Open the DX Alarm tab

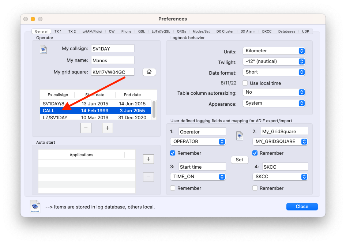248,31
